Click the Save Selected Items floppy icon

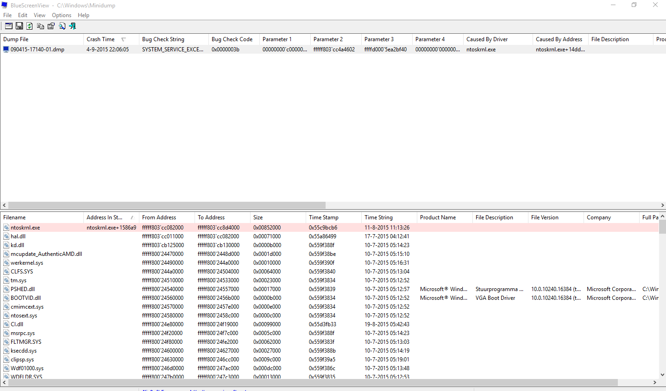pyautogui.click(x=19, y=26)
